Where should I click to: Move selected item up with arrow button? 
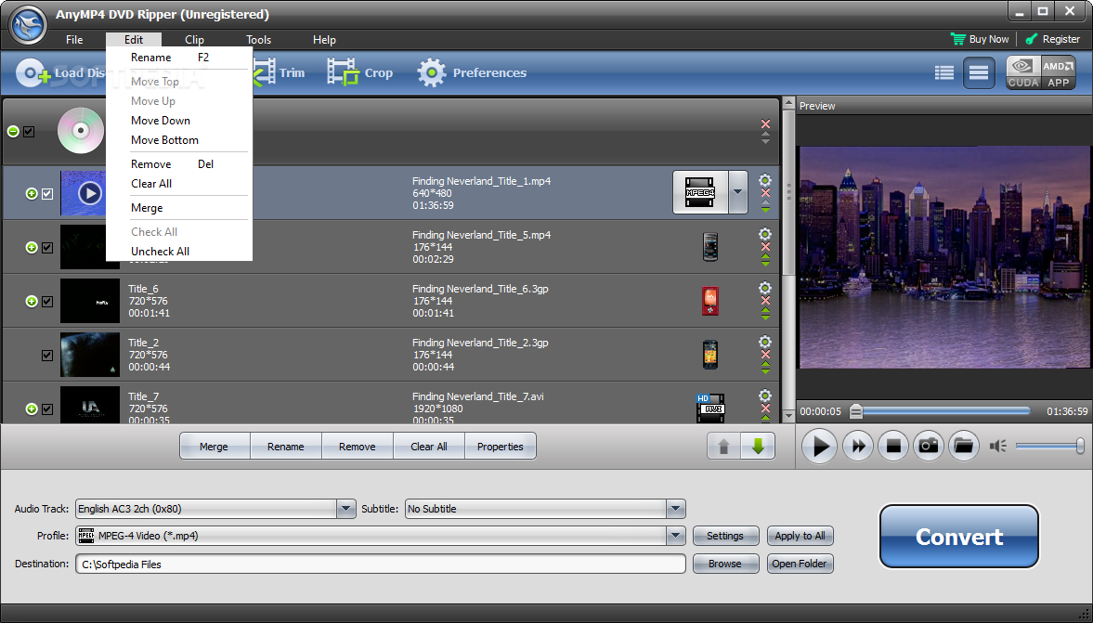pos(723,446)
